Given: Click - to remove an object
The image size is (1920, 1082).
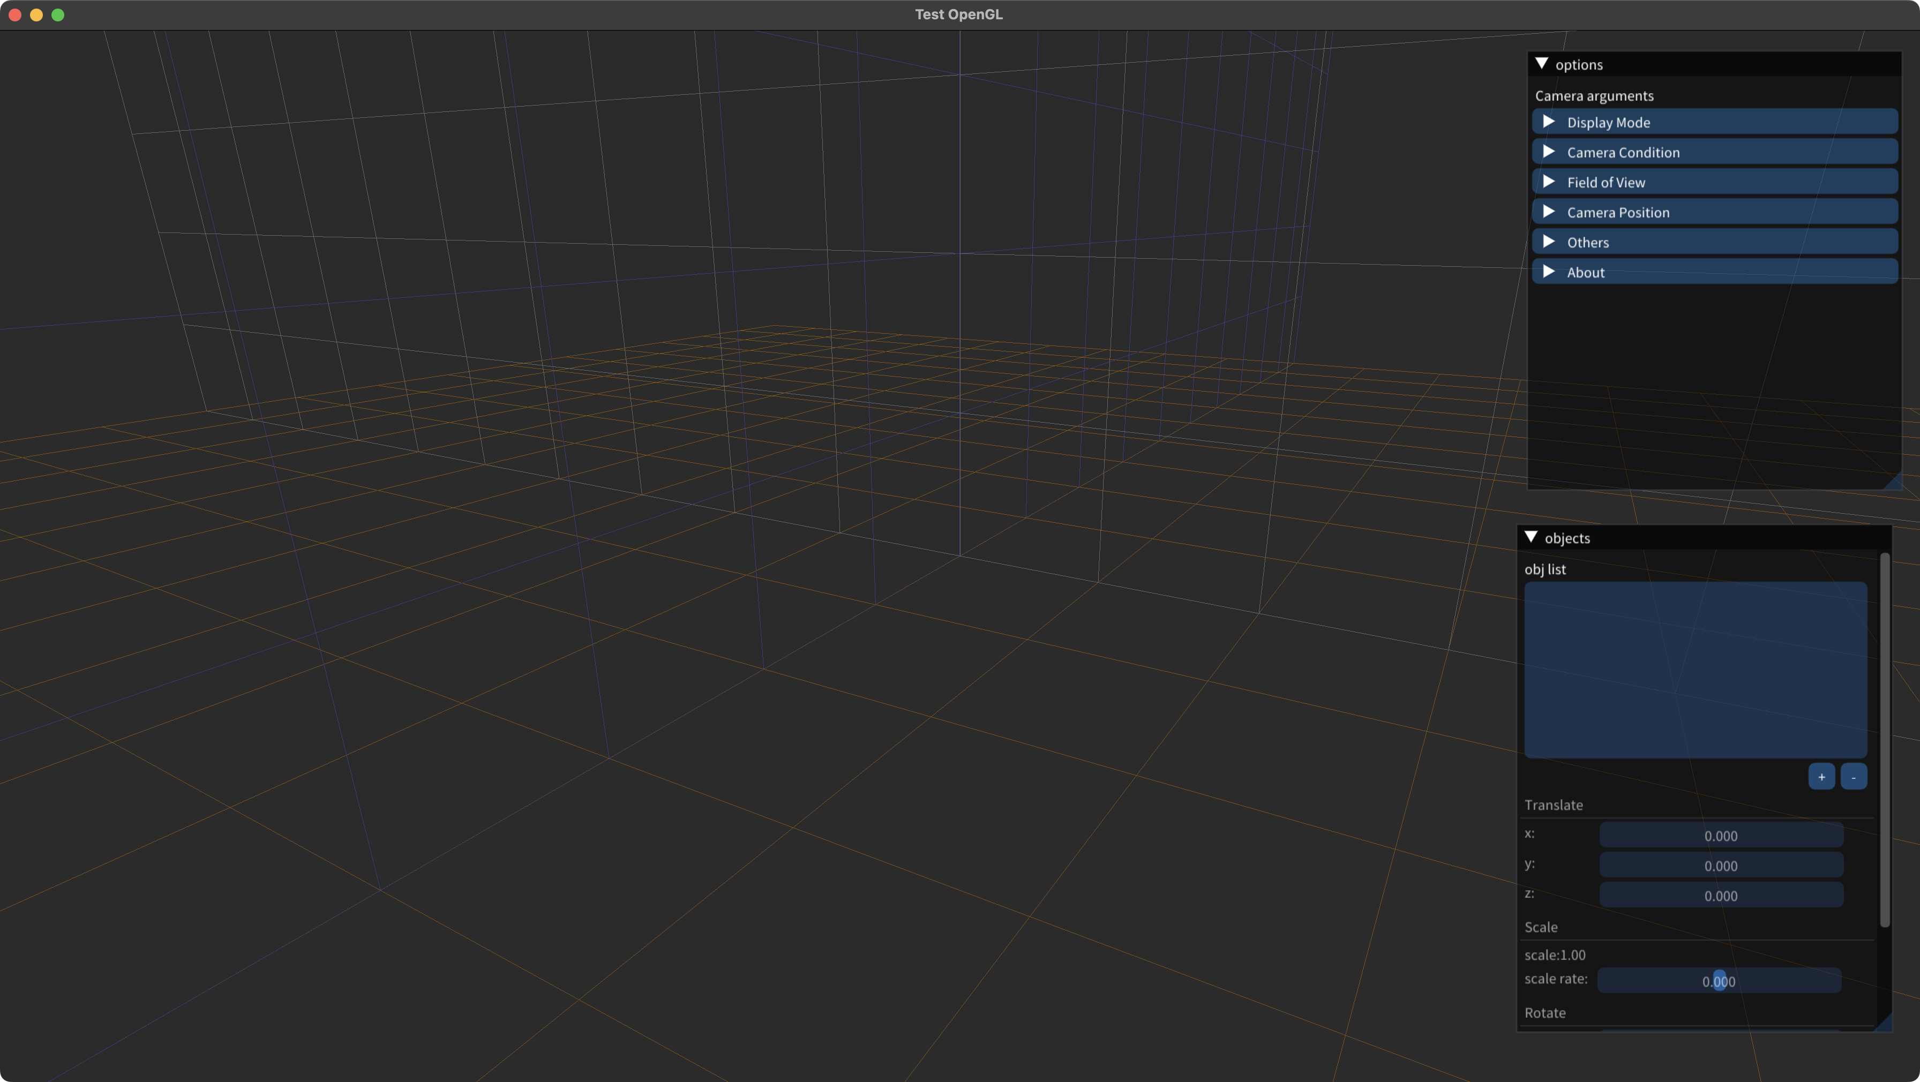Looking at the screenshot, I should 1854,776.
